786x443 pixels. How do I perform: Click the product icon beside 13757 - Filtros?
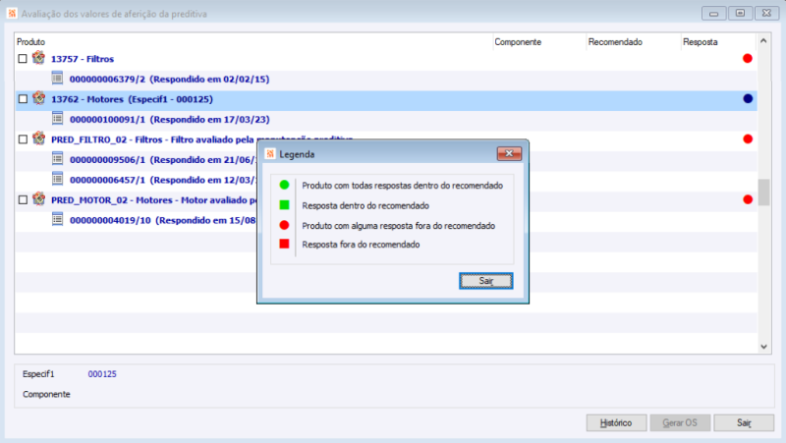(38, 58)
